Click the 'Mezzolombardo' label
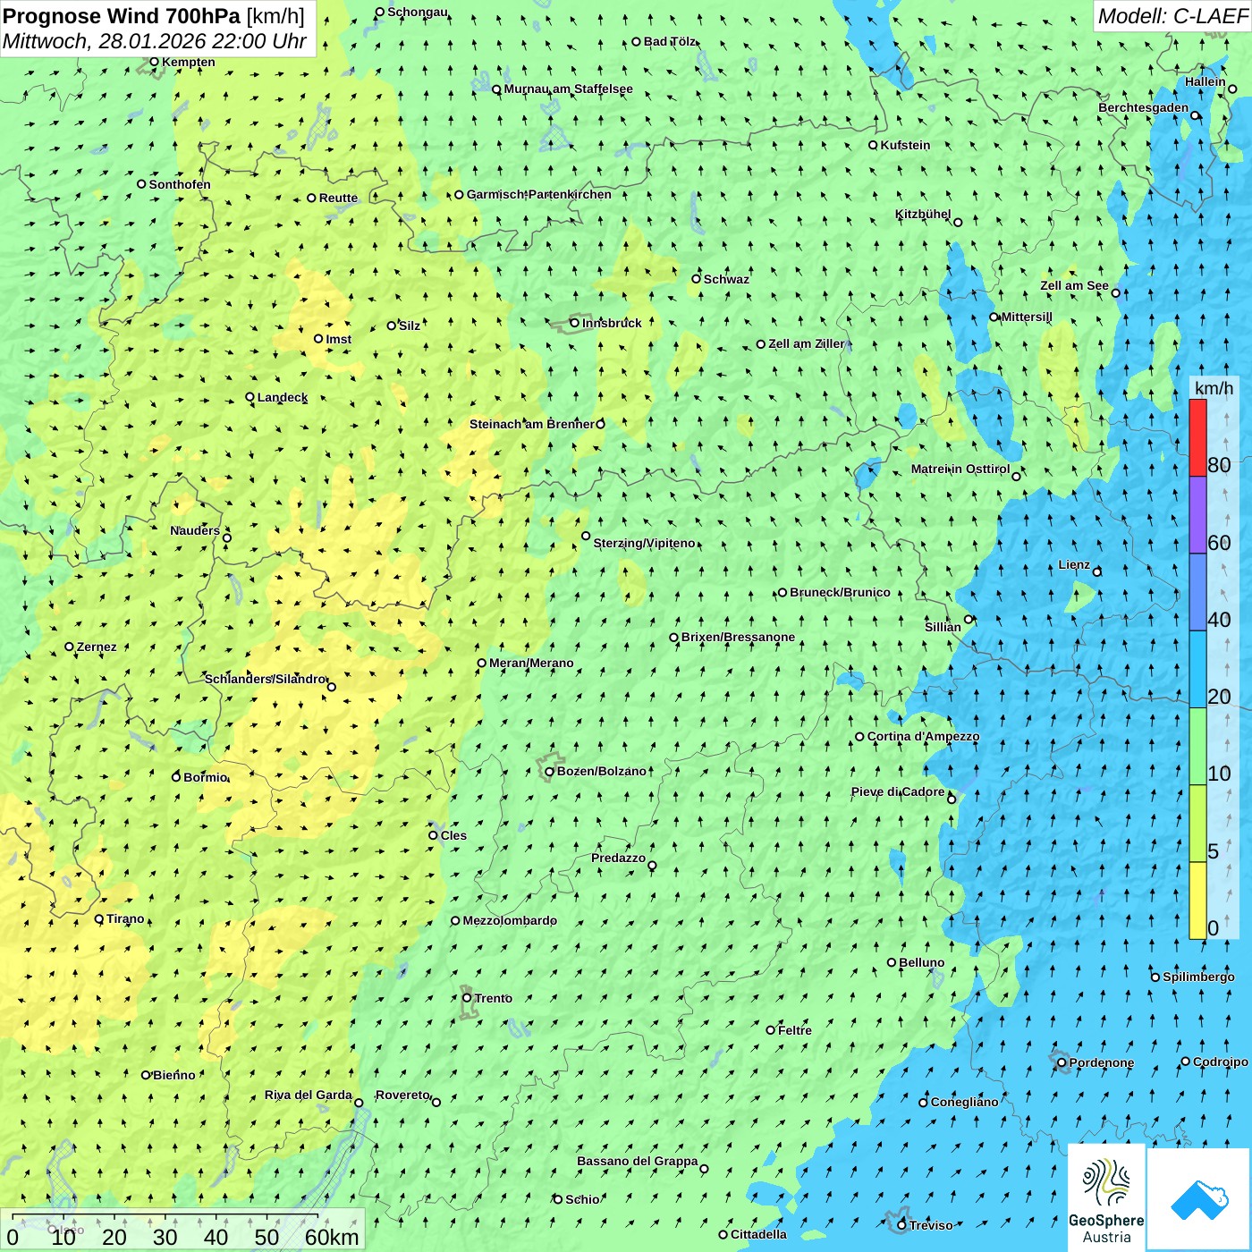Screen dimensions: 1252x1252 coord(510,920)
